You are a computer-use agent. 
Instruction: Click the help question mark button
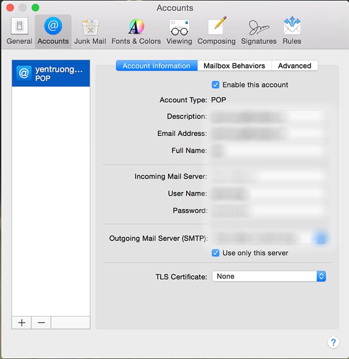tap(333, 342)
